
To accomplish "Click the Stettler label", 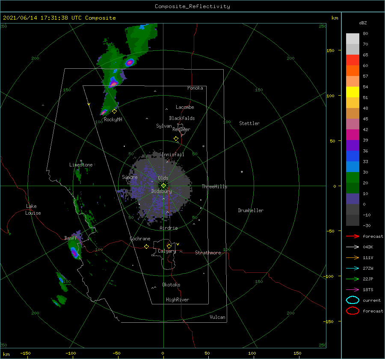I will [x=249, y=123].
